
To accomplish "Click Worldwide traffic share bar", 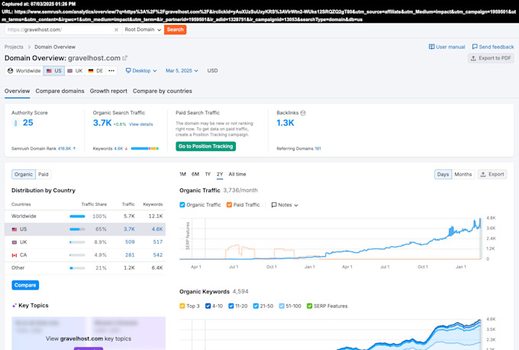I will click(x=77, y=217).
